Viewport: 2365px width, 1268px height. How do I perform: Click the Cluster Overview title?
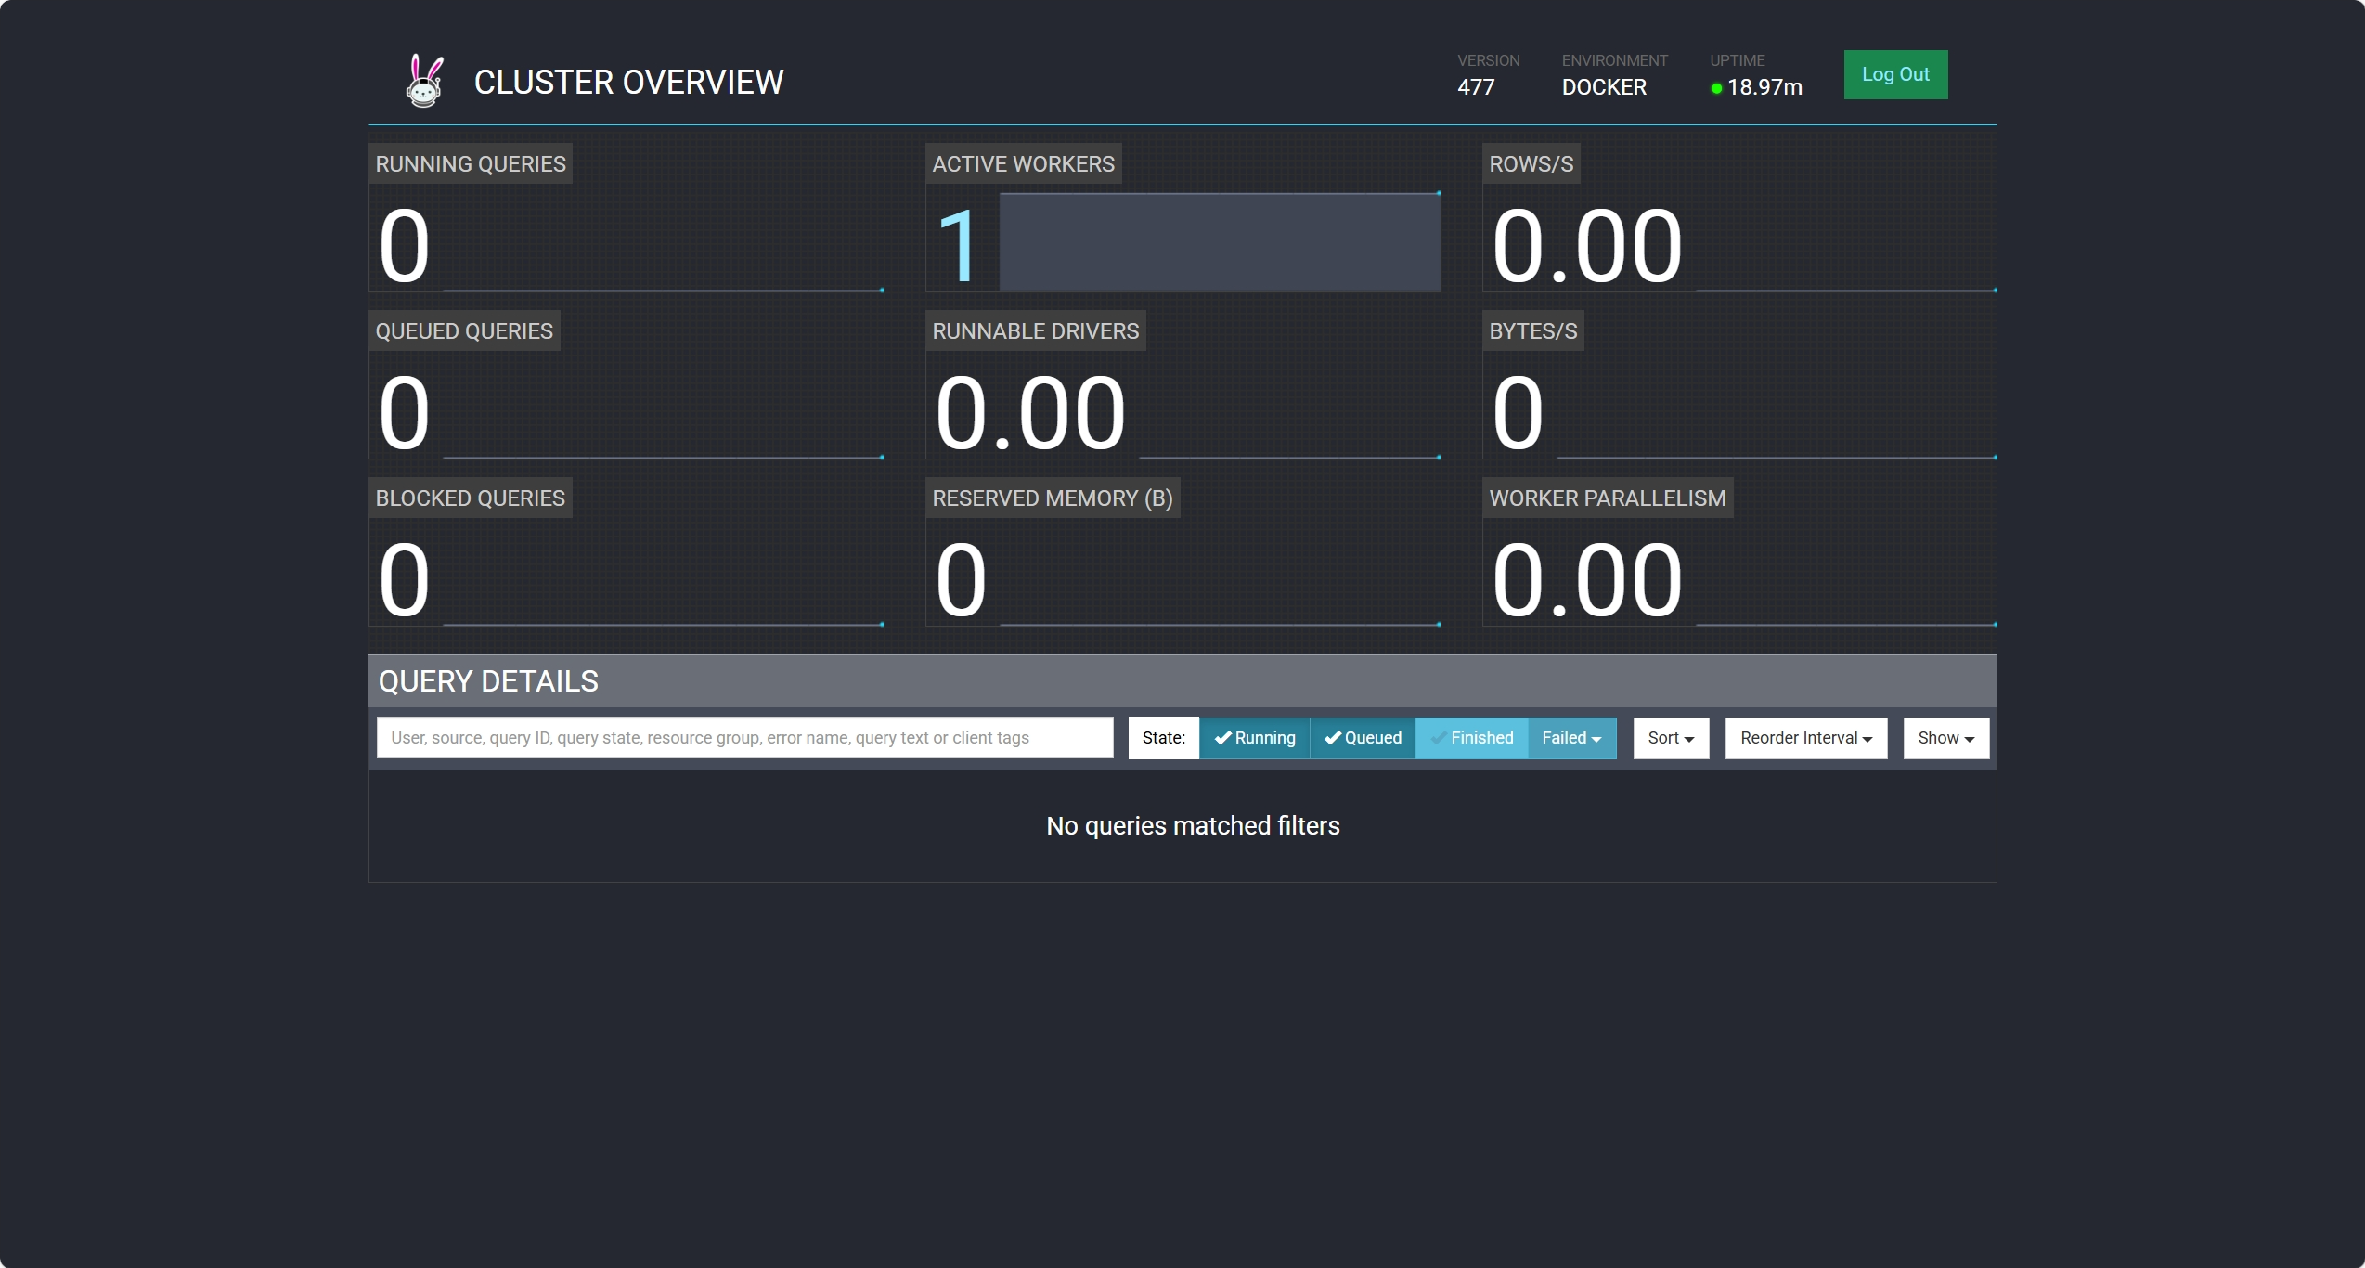(x=628, y=82)
